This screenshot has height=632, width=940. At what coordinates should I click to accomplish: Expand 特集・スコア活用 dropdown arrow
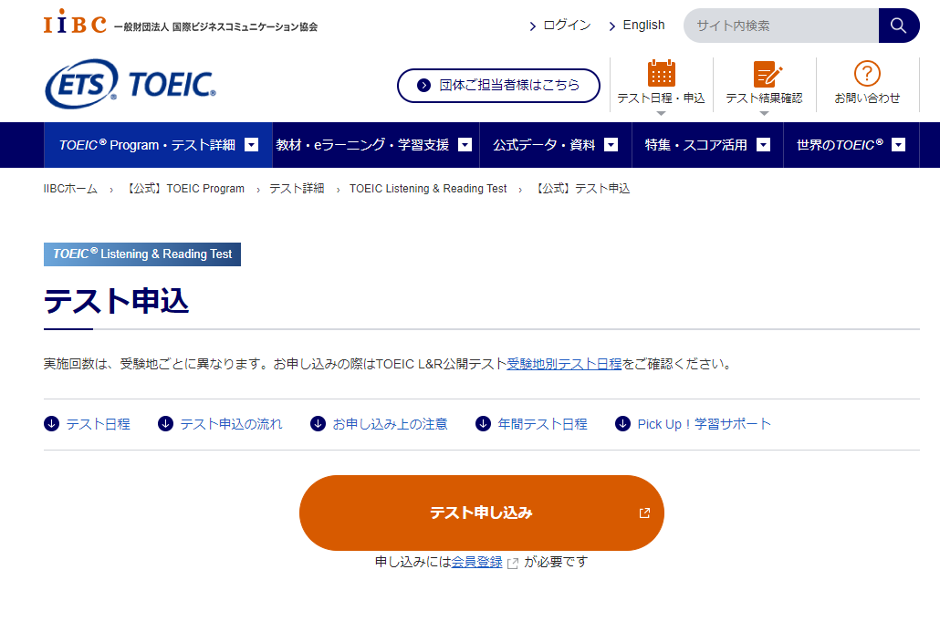click(763, 144)
